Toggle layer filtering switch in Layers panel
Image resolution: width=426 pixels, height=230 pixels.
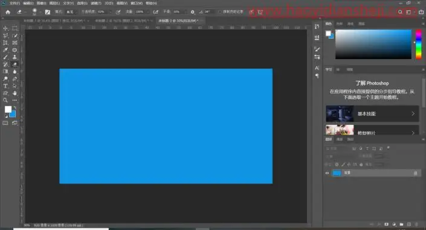389,148
